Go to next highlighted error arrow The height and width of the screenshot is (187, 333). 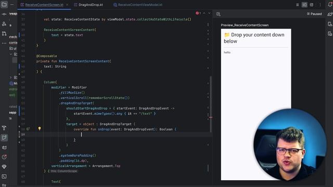tap(209, 13)
